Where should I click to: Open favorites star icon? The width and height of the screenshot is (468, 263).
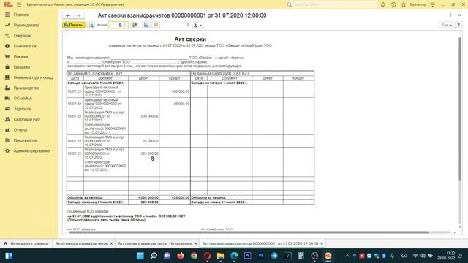coord(404,4)
